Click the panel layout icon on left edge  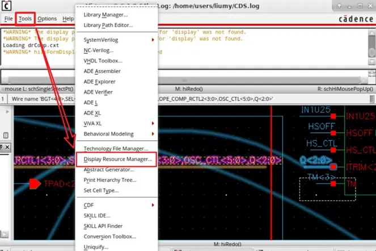click(6, 135)
